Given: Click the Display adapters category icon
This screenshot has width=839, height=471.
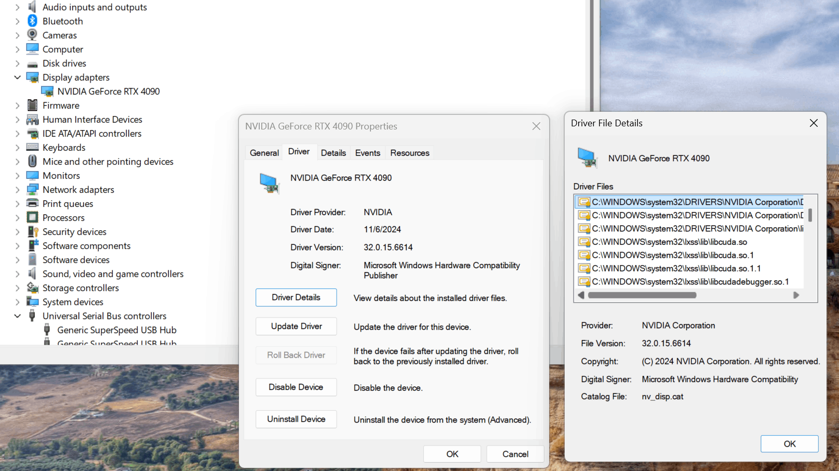Looking at the screenshot, I should coord(32,77).
